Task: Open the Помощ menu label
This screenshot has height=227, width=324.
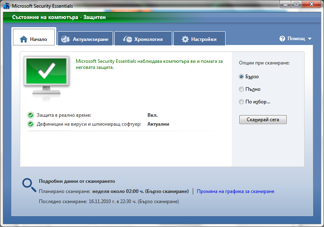Action: pos(296,39)
